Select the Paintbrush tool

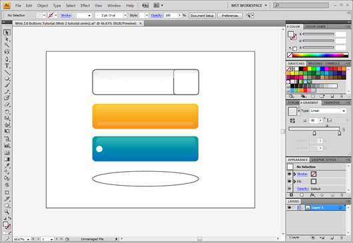coord(7,85)
